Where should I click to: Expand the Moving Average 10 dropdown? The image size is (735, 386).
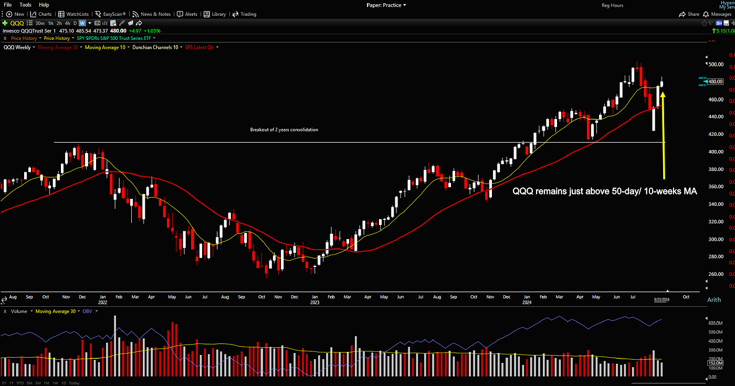(129, 47)
